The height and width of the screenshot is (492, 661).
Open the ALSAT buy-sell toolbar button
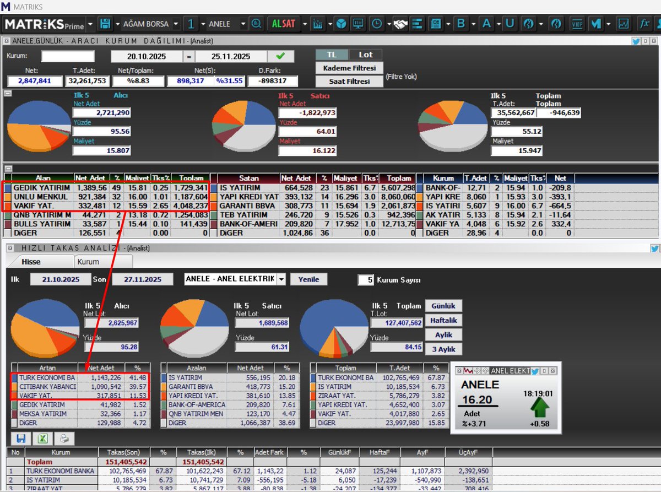click(283, 24)
